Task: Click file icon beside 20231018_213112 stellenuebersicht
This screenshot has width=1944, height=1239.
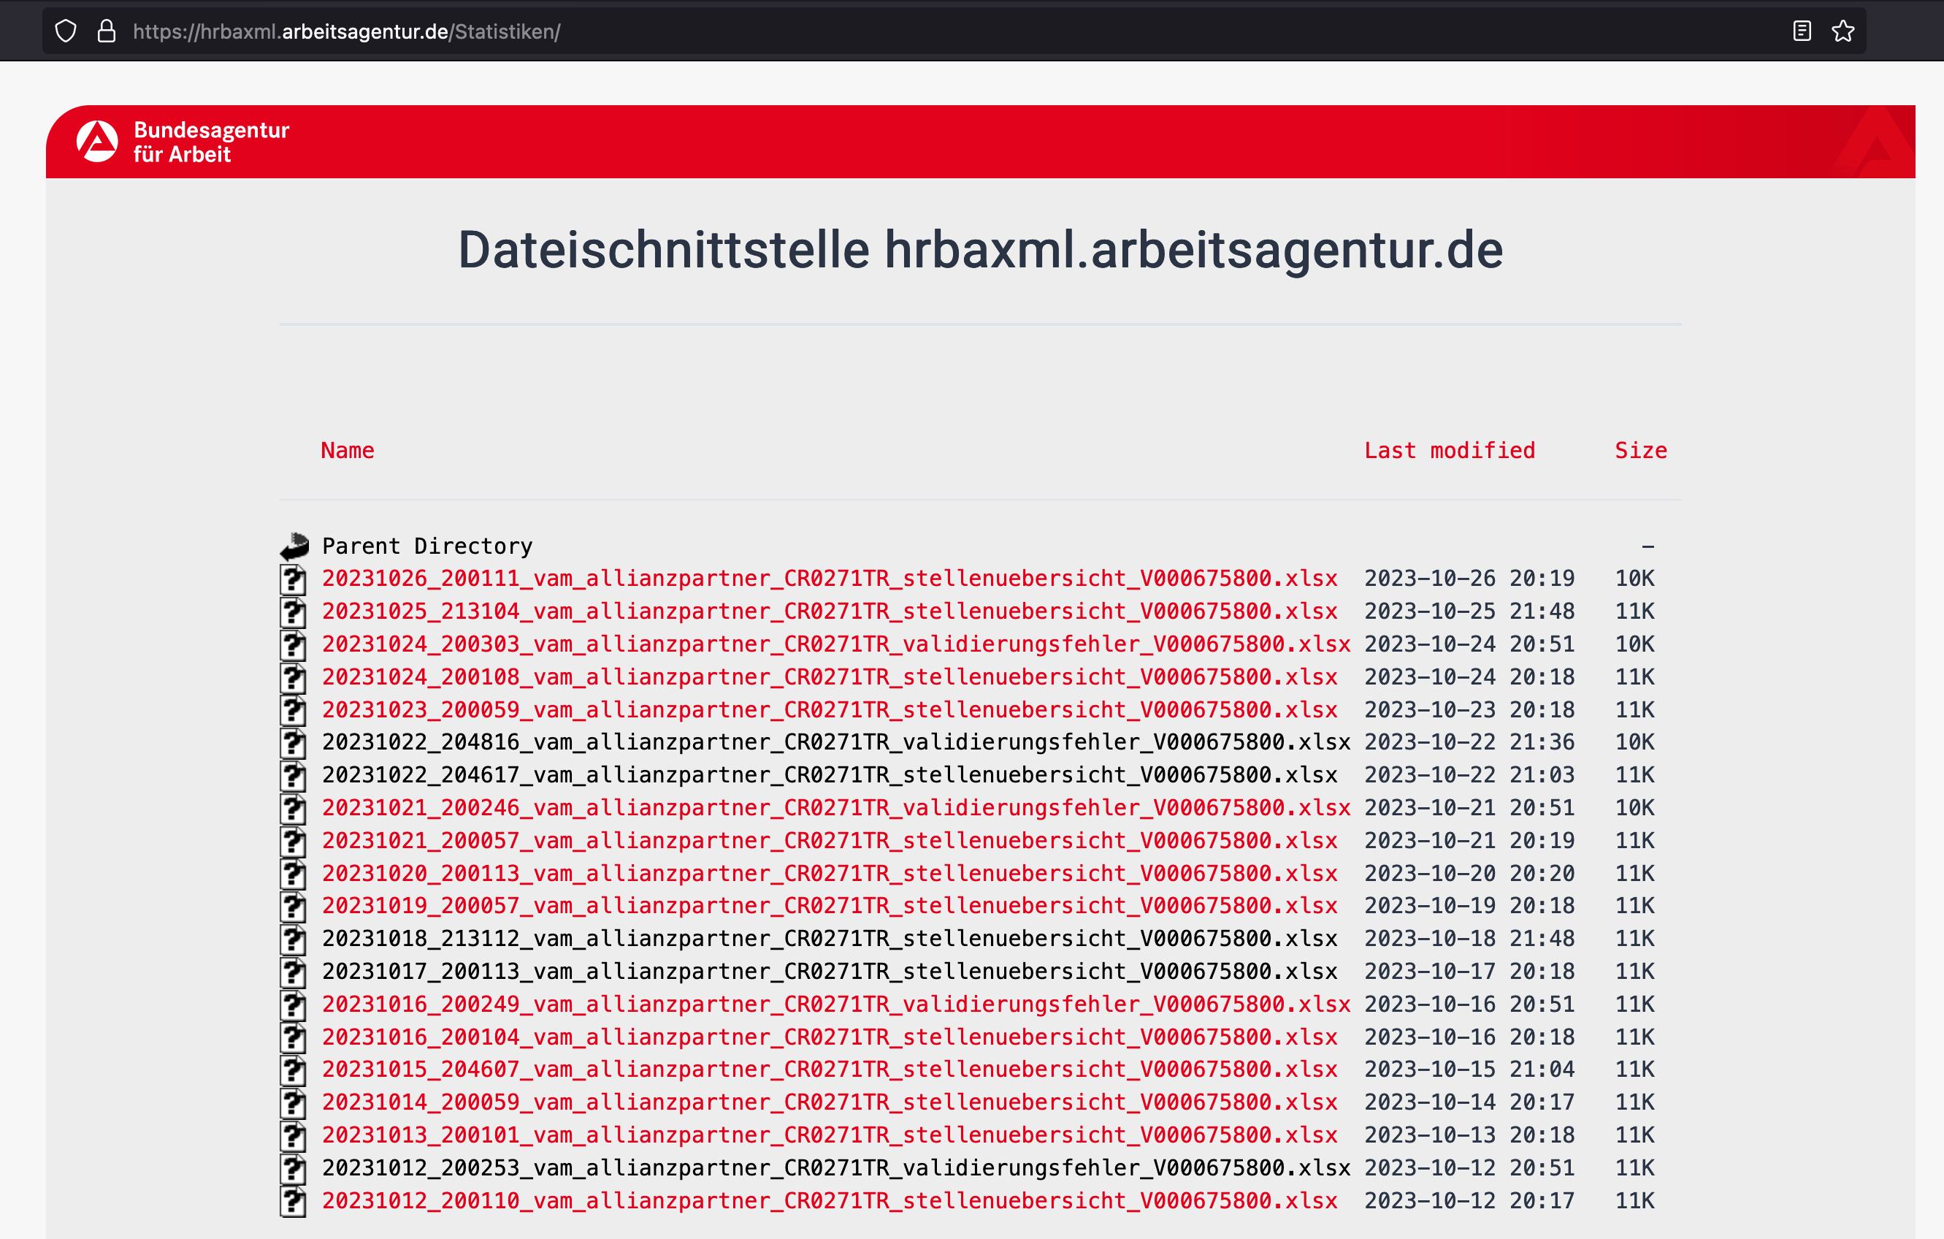Action: 294,939
